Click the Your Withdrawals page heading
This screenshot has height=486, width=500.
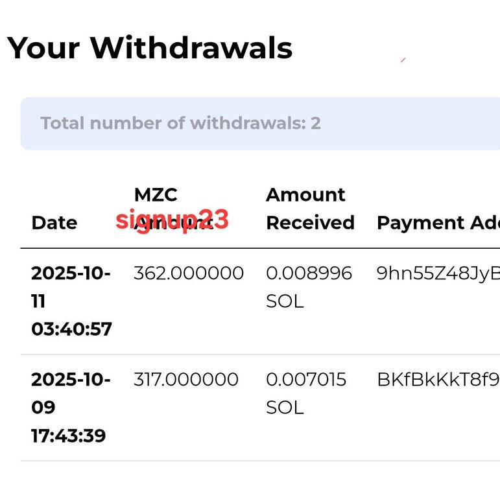[150, 48]
